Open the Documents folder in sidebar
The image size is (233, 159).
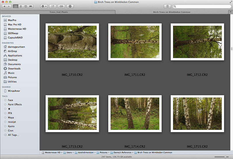point(14,64)
